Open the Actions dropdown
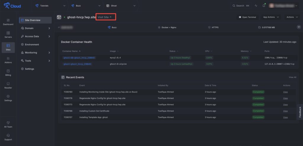This screenshot has height=146, width=303. click(292, 17)
